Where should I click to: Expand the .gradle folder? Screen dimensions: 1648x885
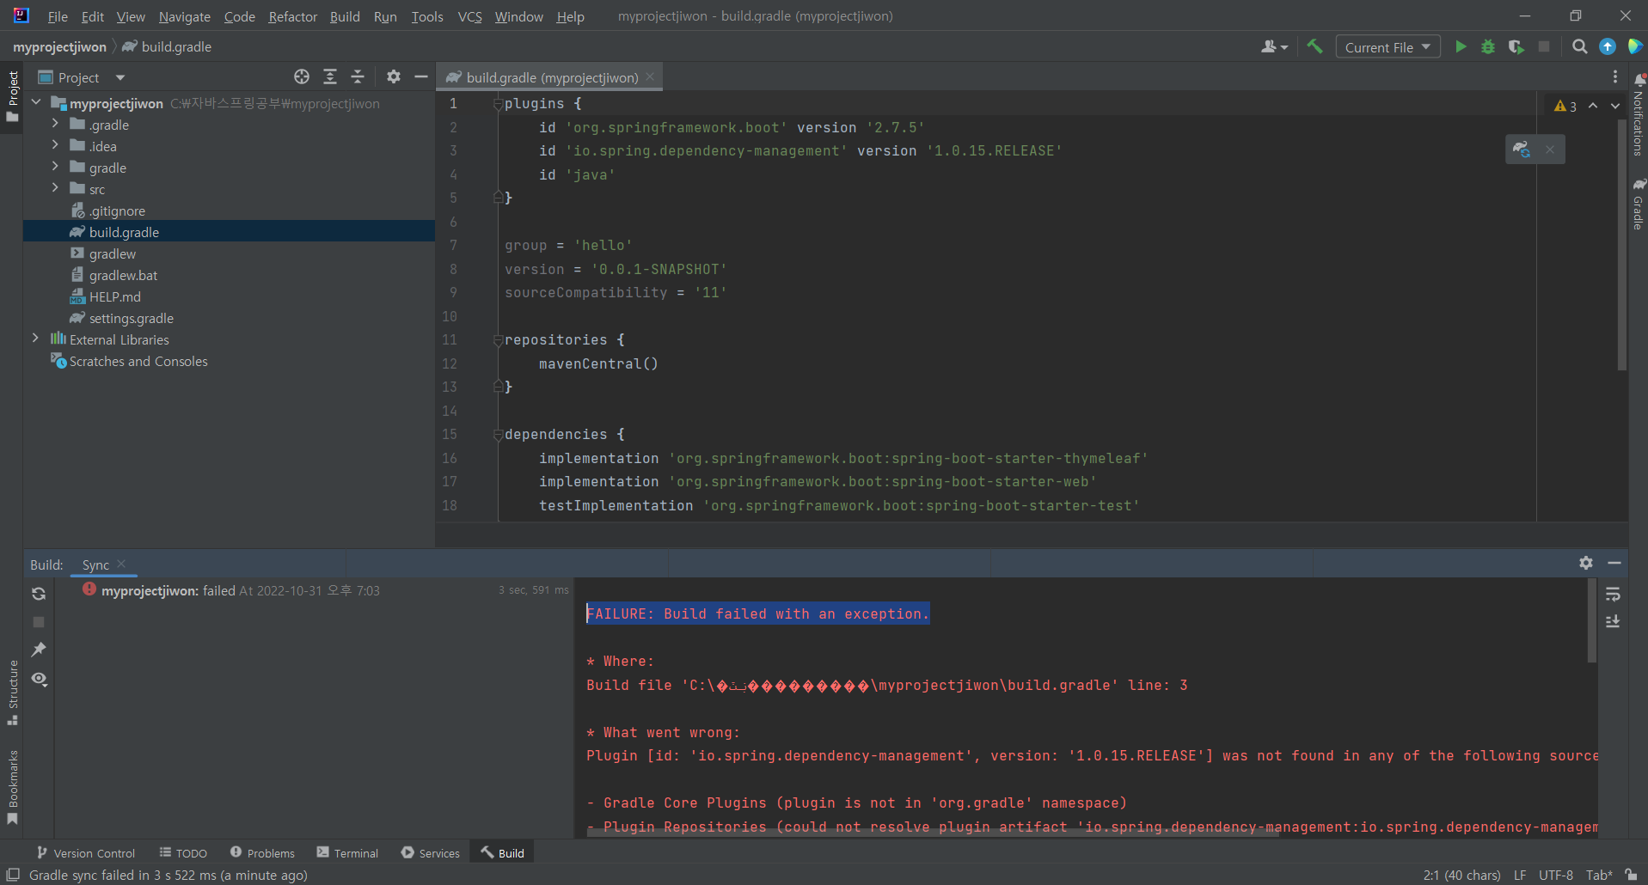tap(55, 124)
